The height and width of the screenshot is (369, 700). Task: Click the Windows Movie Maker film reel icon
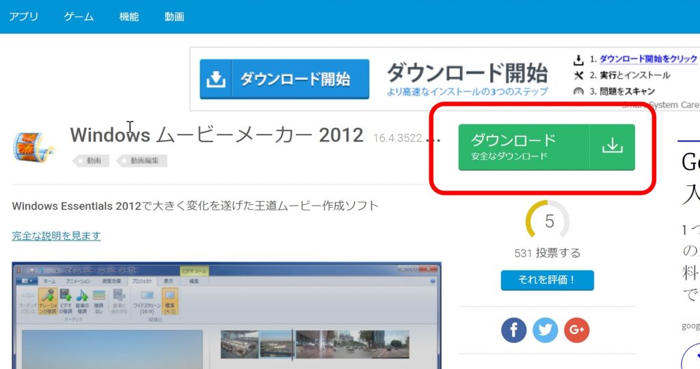click(33, 147)
